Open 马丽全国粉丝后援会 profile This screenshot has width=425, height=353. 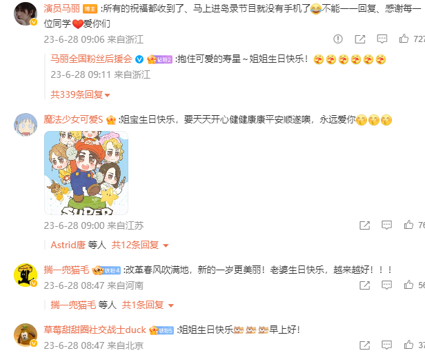pos(91,59)
